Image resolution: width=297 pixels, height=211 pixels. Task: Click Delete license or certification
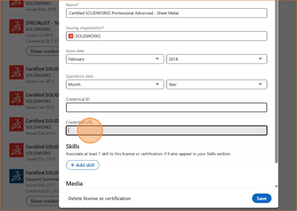click(99, 198)
